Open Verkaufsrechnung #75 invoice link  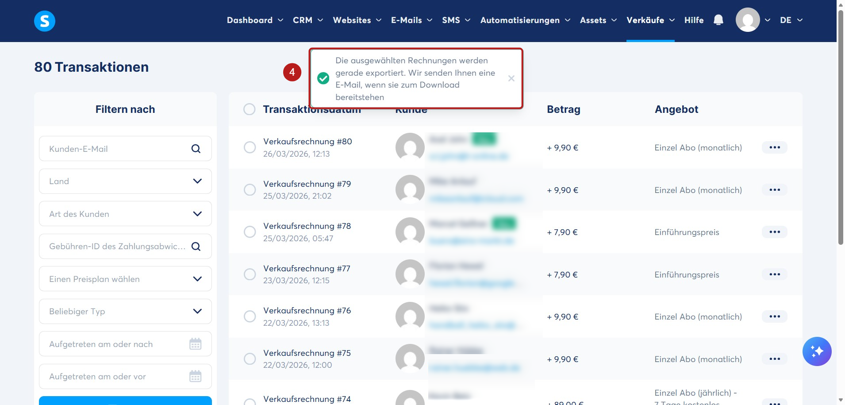click(307, 353)
